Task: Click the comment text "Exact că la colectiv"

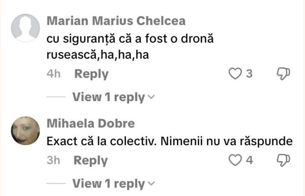Action: (x=169, y=141)
